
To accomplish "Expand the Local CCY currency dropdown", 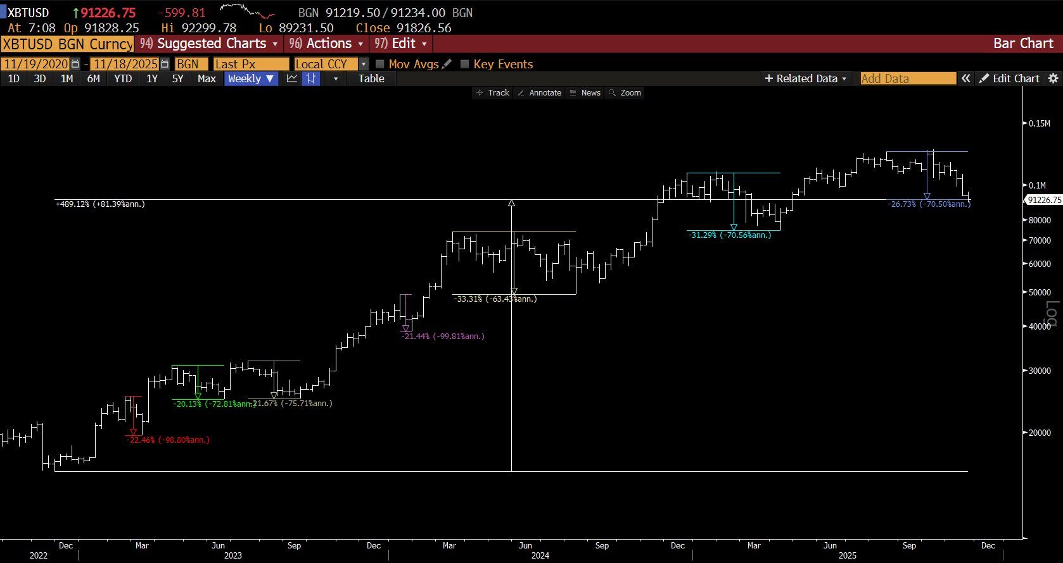I will pyautogui.click(x=364, y=64).
